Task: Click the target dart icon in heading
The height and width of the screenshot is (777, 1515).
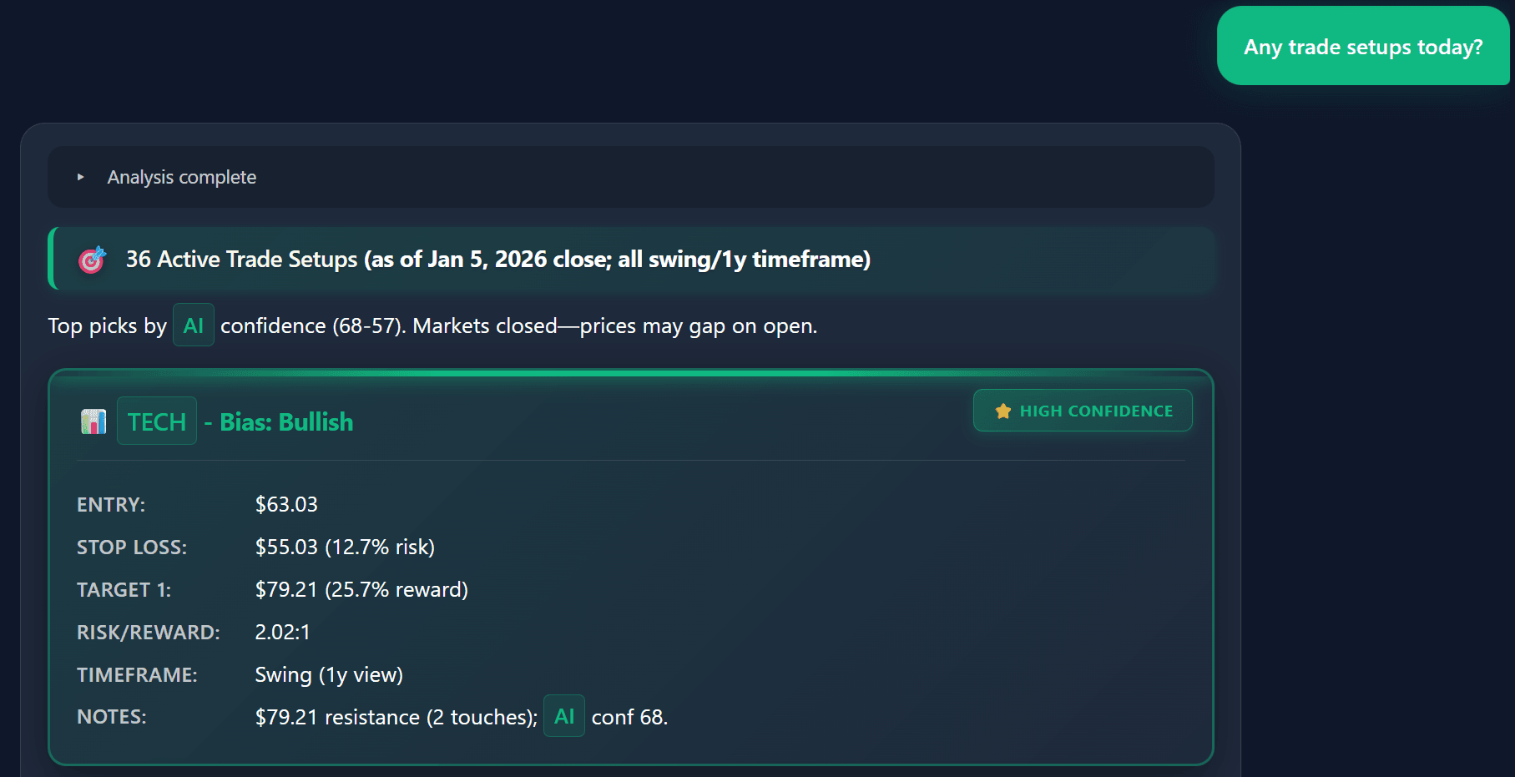Action: (x=92, y=260)
